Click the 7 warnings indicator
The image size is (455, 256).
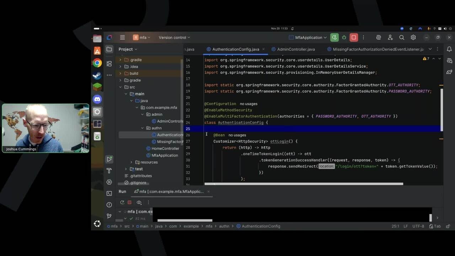426,58
